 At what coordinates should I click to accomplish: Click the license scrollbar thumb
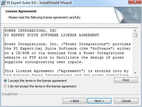[x=135, y=35]
